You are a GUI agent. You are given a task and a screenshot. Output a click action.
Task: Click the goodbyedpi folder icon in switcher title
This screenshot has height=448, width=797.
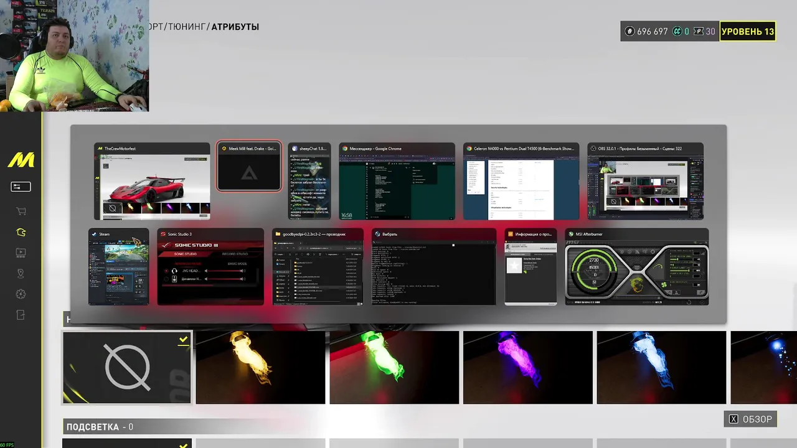[x=278, y=234]
